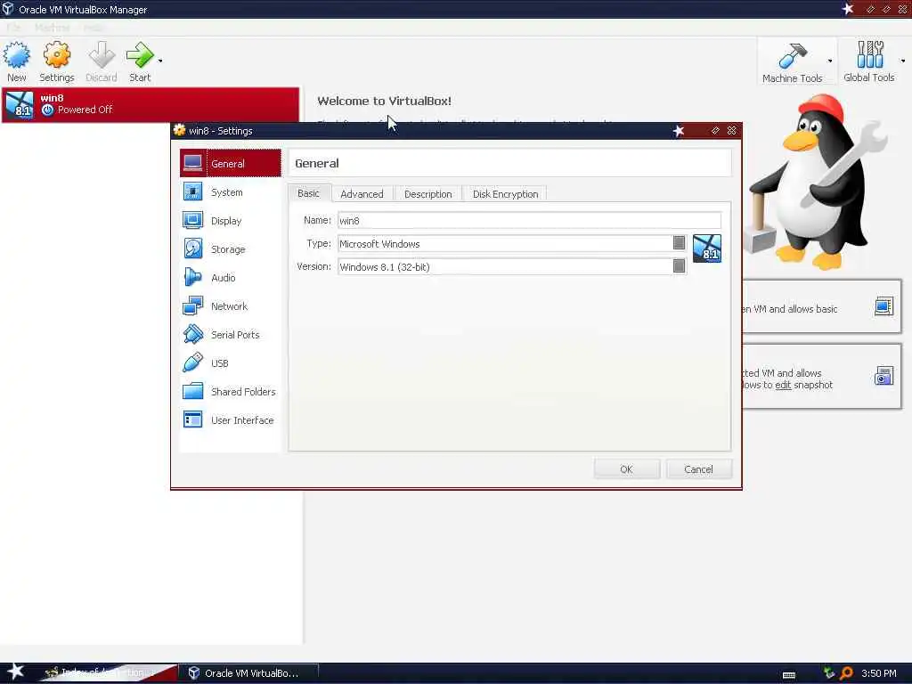Click the win8 VM's Windows 8.1 icon in the list
This screenshot has width=912, height=684.
pyautogui.click(x=20, y=105)
